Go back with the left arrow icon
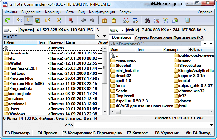The image size is (217, 139). point(83,20)
